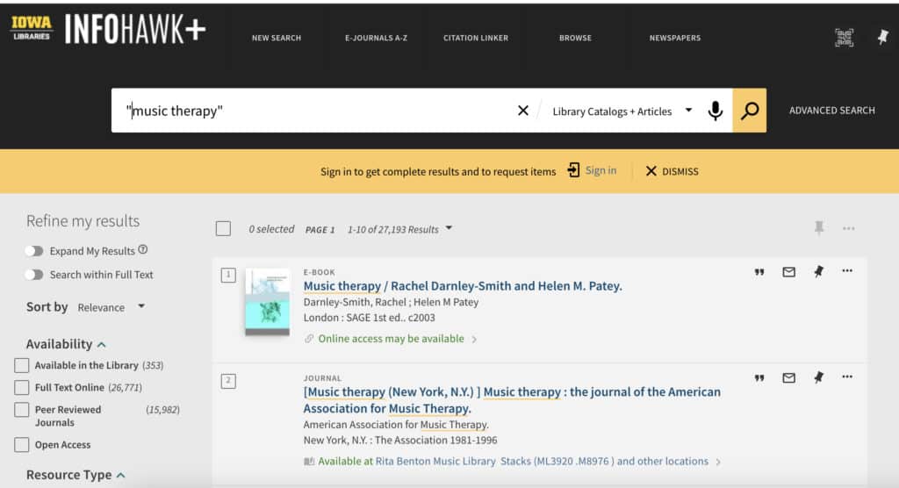The width and height of the screenshot is (899, 488).
Task: Check the Full Text Online filter
Action: (x=22, y=387)
